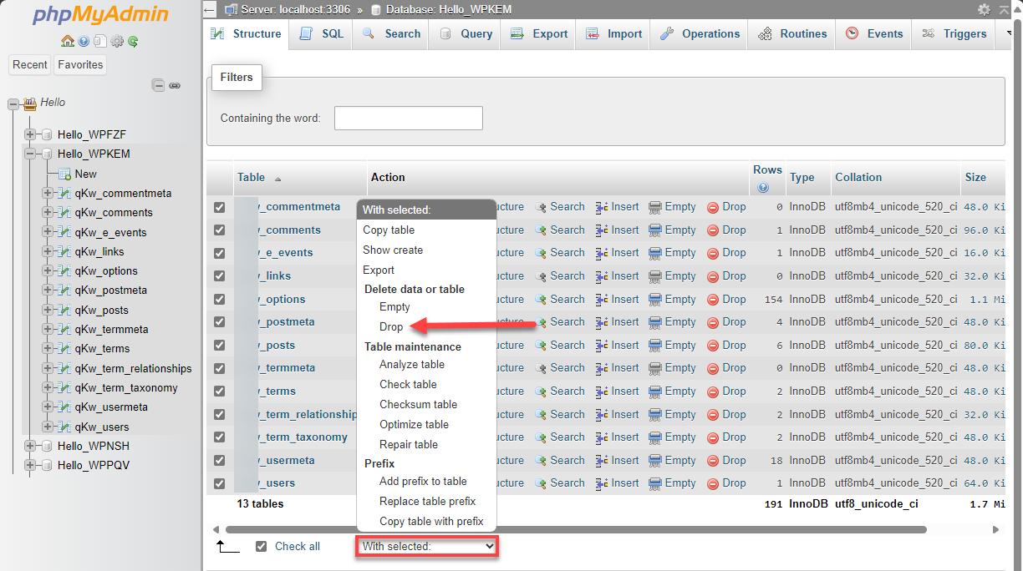Open the With selected dropdown

click(426, 546)
